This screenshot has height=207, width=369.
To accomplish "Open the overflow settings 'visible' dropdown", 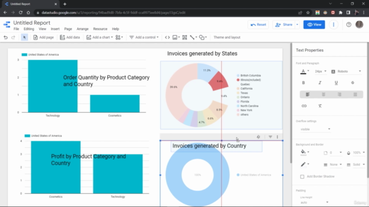I will point(315,129).
